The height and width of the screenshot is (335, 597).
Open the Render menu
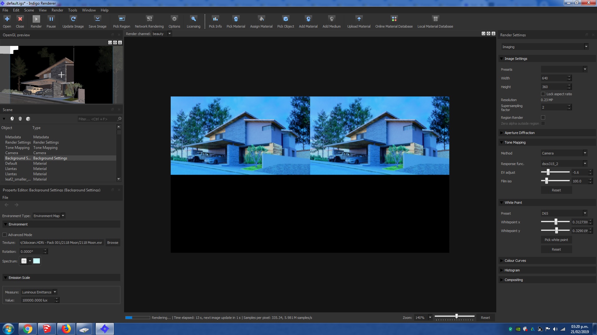57,10
